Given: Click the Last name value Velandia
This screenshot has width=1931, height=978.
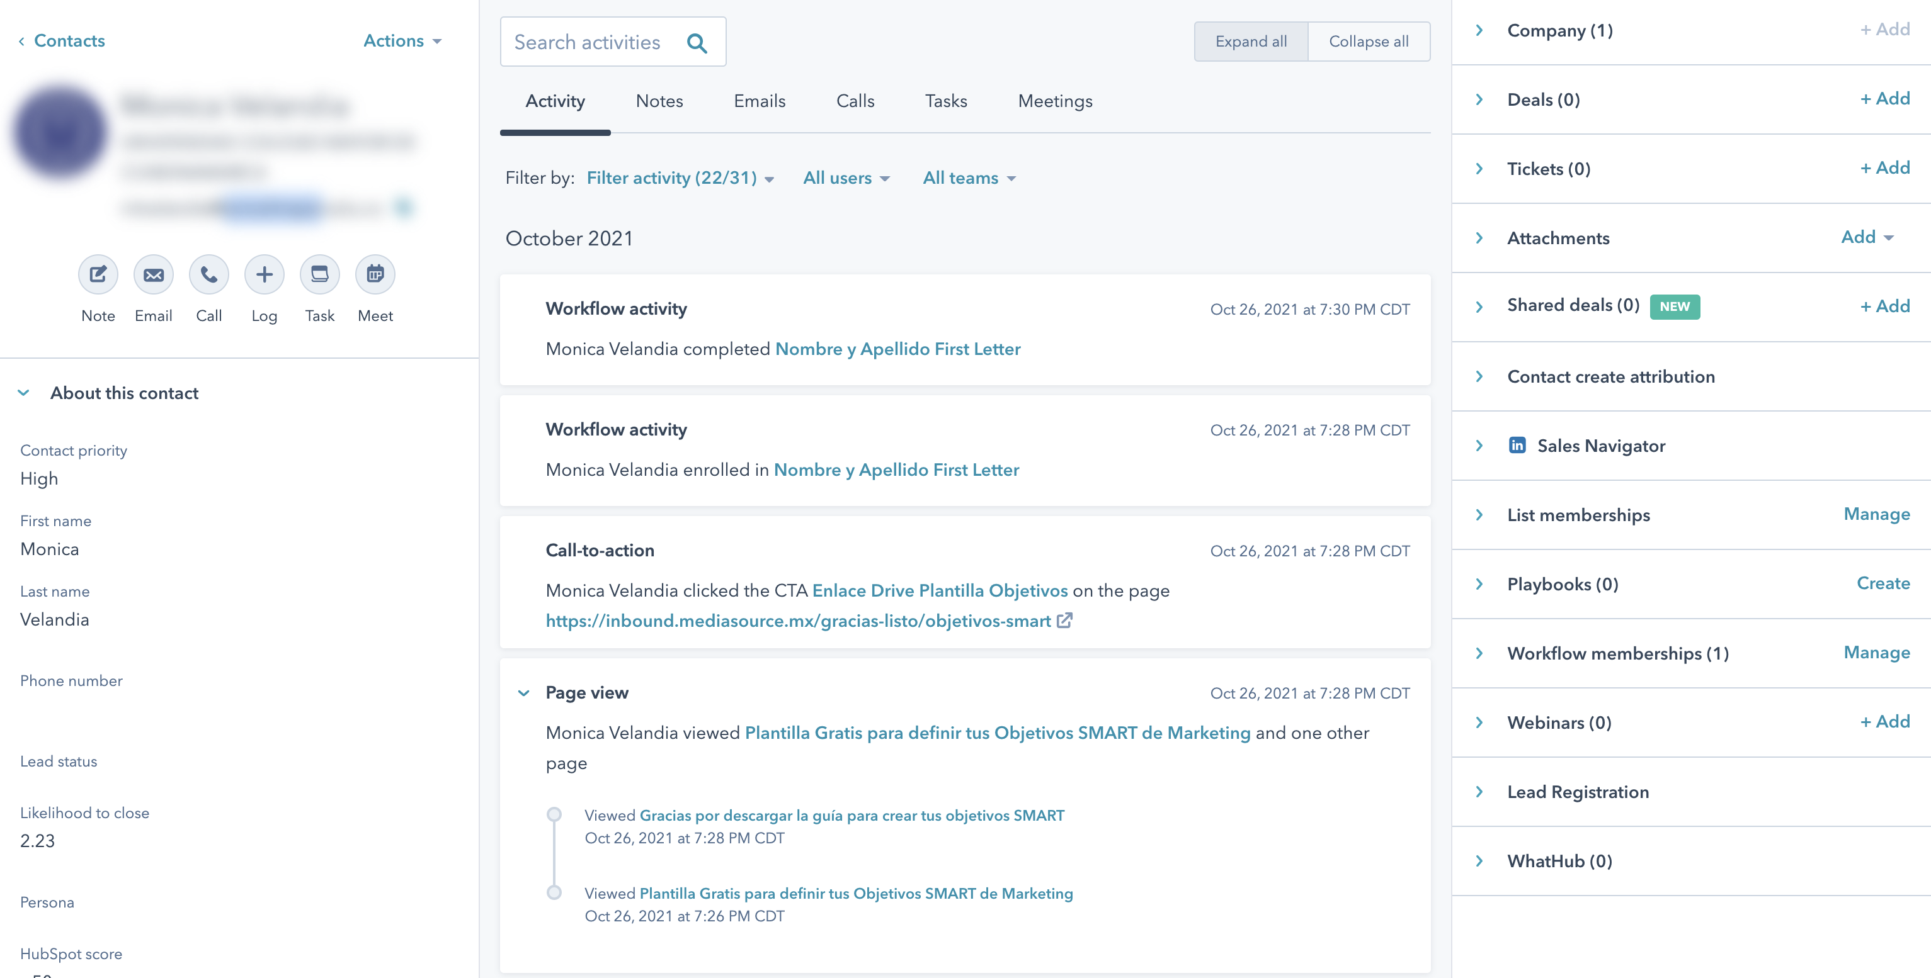Looking at the screenshot, I should click(x=55, y=619).
